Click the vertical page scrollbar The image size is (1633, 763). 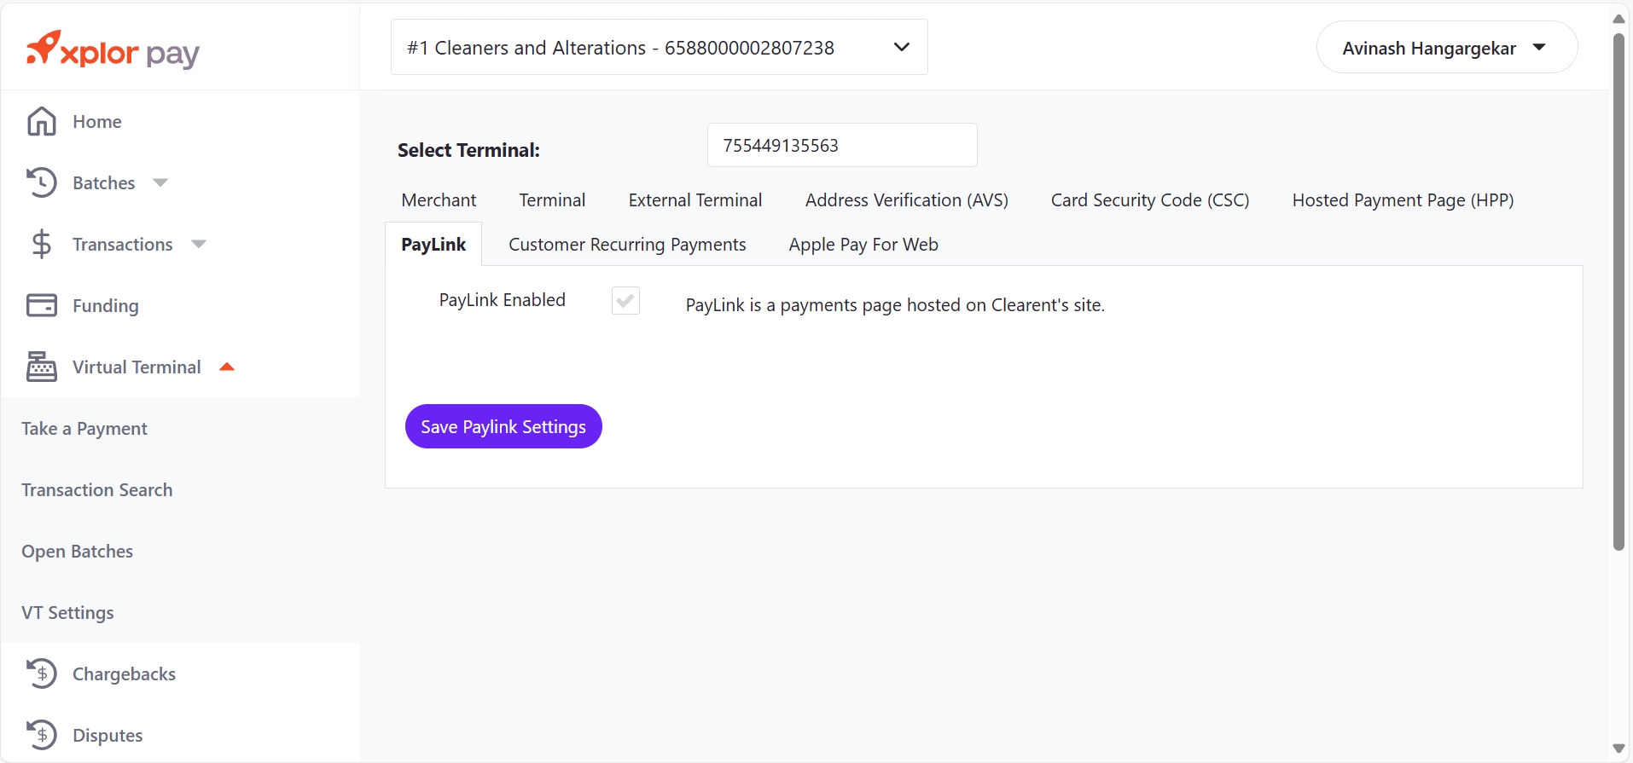[1618, 290]
